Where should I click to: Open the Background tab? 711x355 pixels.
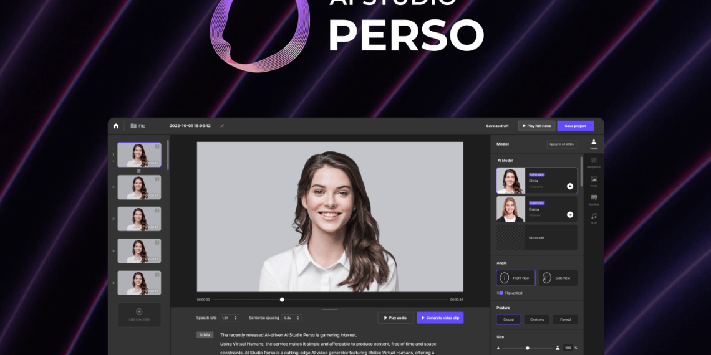[594, 163]
